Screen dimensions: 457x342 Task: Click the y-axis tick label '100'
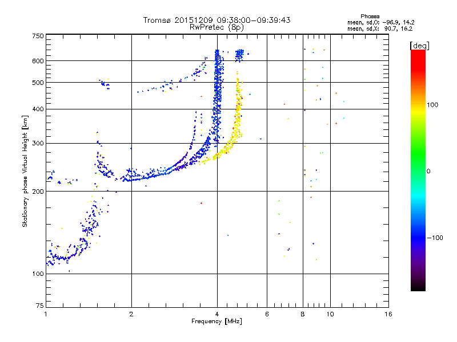pos(38,274)
